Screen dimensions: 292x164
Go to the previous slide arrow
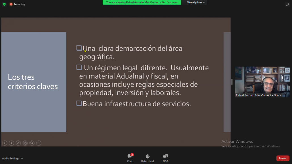pyautogui.click(x=5, y=143)
